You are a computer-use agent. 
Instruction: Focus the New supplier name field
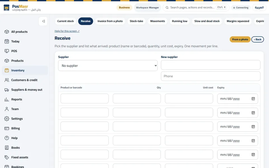[210, 65]
